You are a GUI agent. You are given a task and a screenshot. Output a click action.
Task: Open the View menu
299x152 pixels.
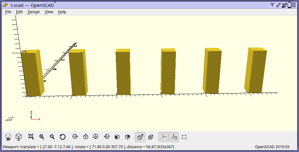[x=49, y=12]
